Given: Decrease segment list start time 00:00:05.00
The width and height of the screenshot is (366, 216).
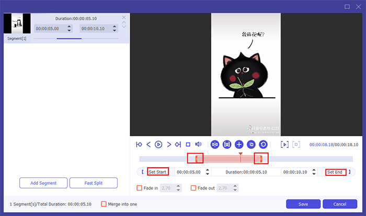Looking at the screenshot, I should [x=69, y=30].
